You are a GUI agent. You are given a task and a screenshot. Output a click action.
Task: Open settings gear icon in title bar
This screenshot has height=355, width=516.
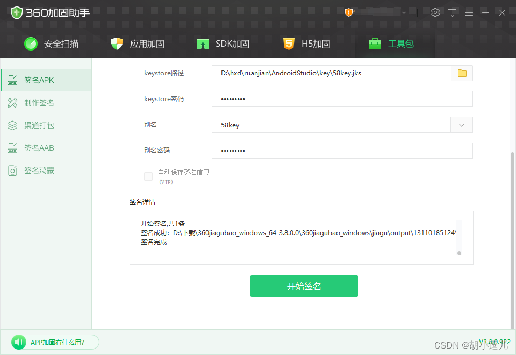(435, 12)
